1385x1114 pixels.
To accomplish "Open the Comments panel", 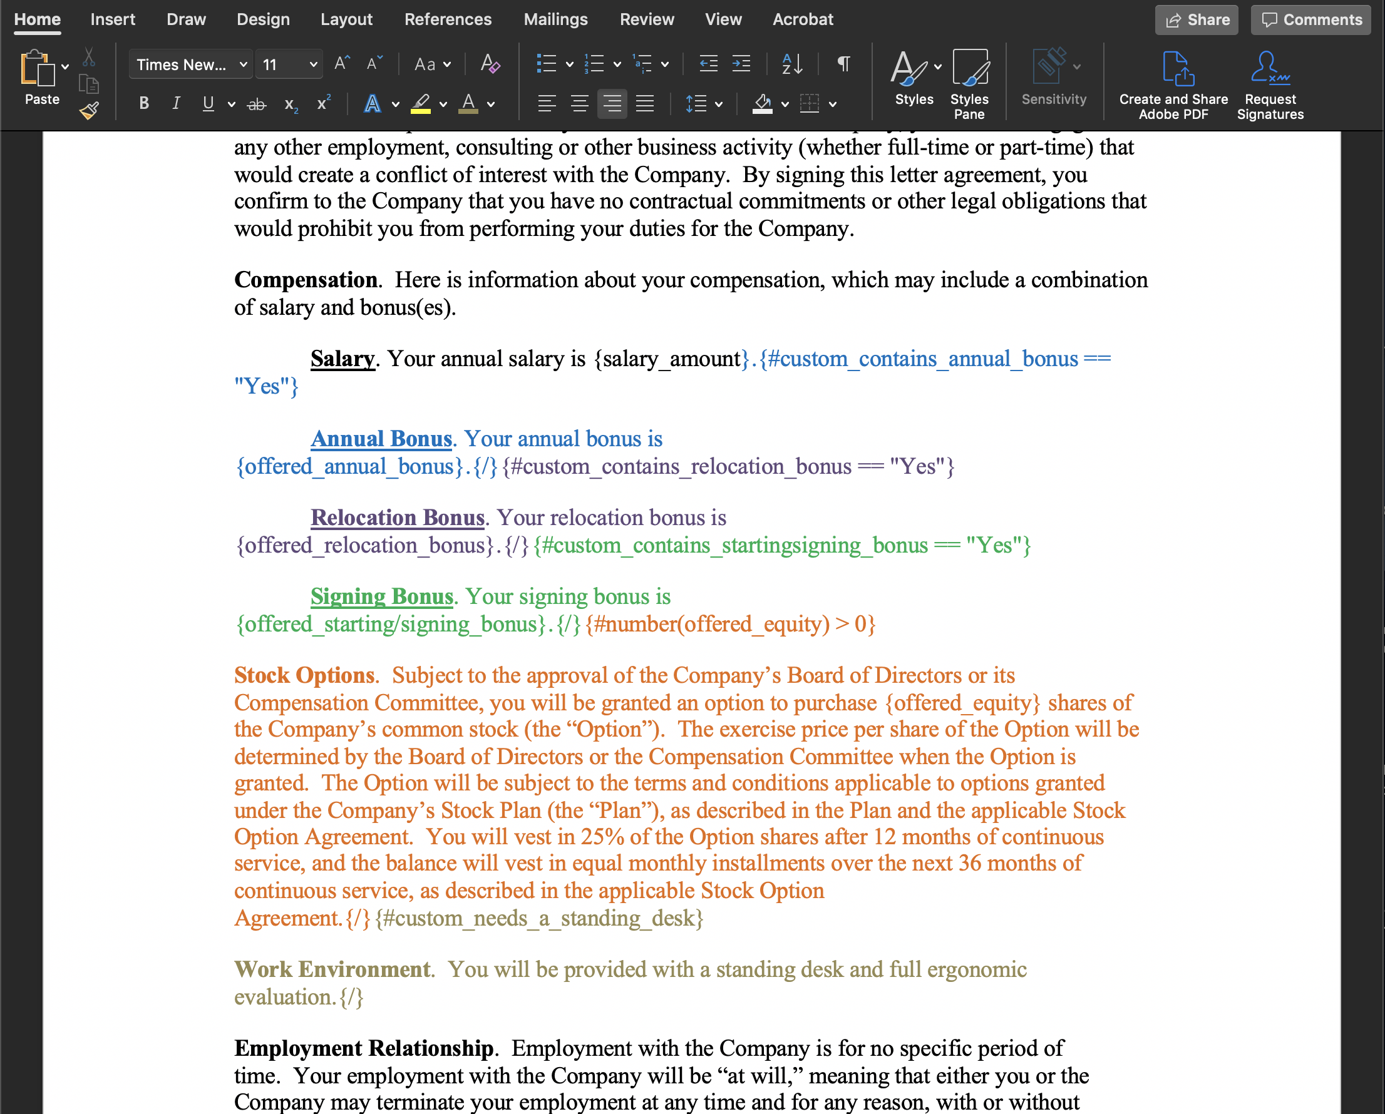I will 1310,19.
